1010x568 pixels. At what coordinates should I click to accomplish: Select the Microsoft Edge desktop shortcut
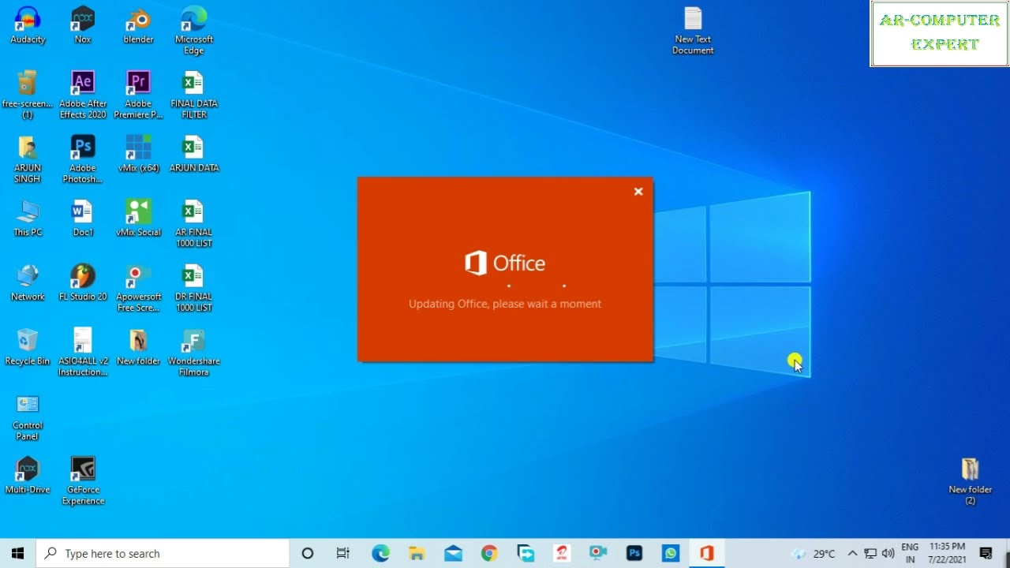pos(193,31)
